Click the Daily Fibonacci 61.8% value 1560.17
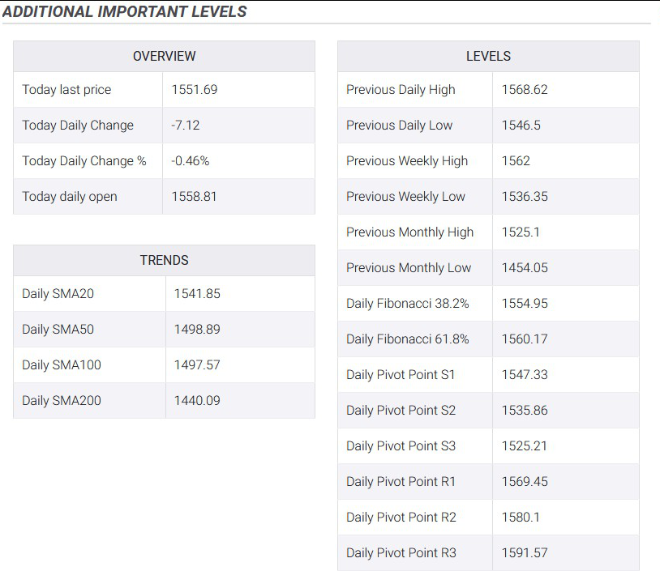 525,339
